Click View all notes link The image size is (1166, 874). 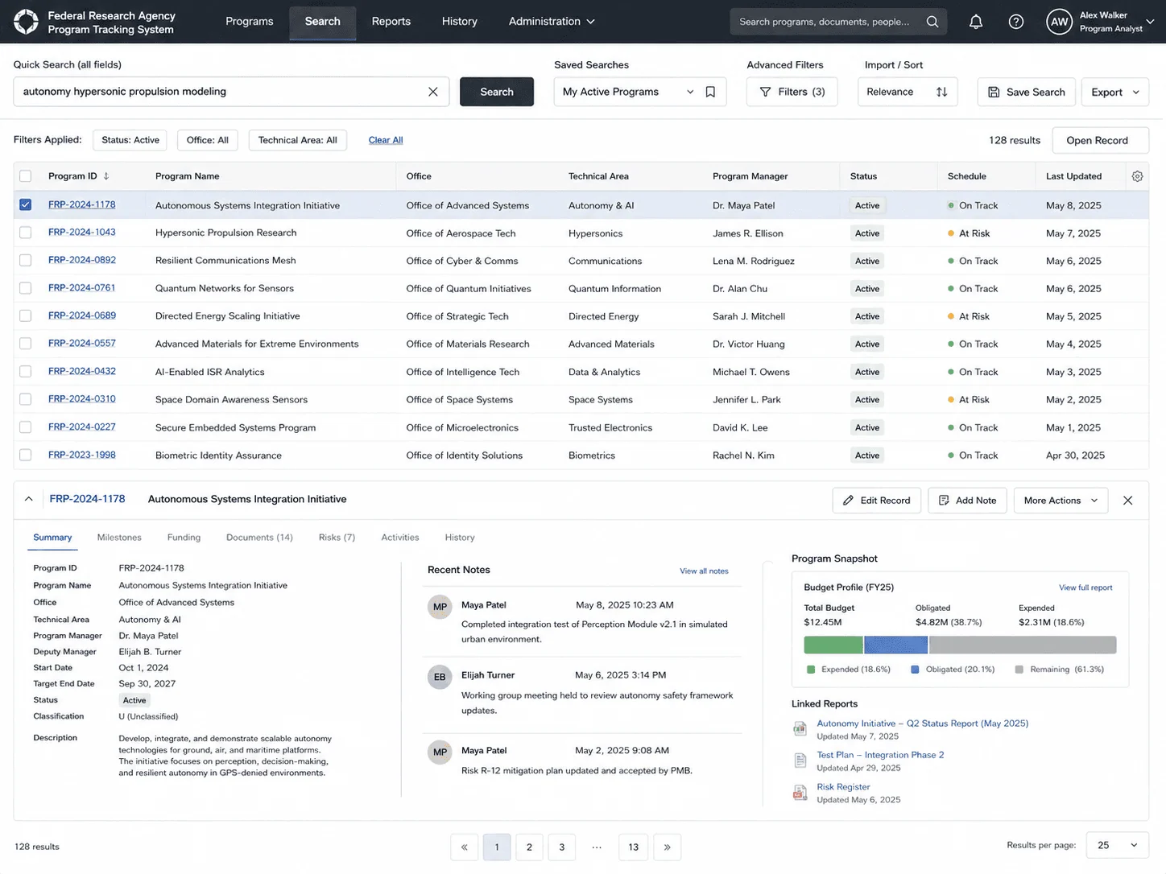[704, 571]
